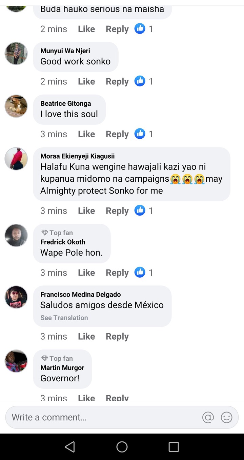Open Martin Murgor's profile name link
Screen dimensions: 244x460
(x=62, y=368)
